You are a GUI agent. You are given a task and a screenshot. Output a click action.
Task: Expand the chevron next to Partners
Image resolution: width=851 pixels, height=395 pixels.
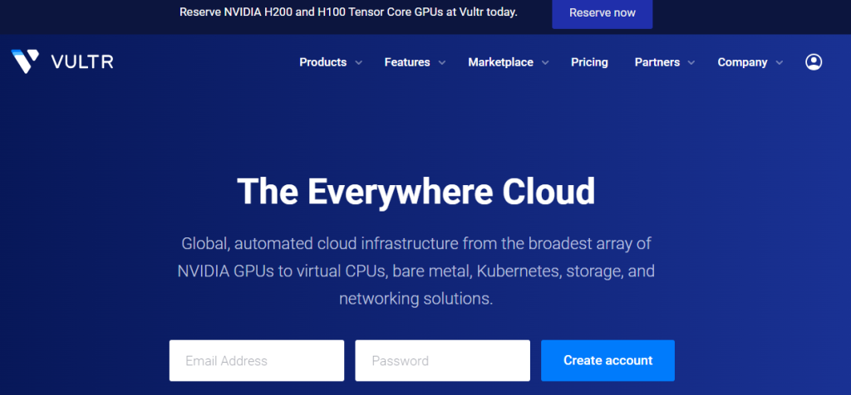pos(691,63)
